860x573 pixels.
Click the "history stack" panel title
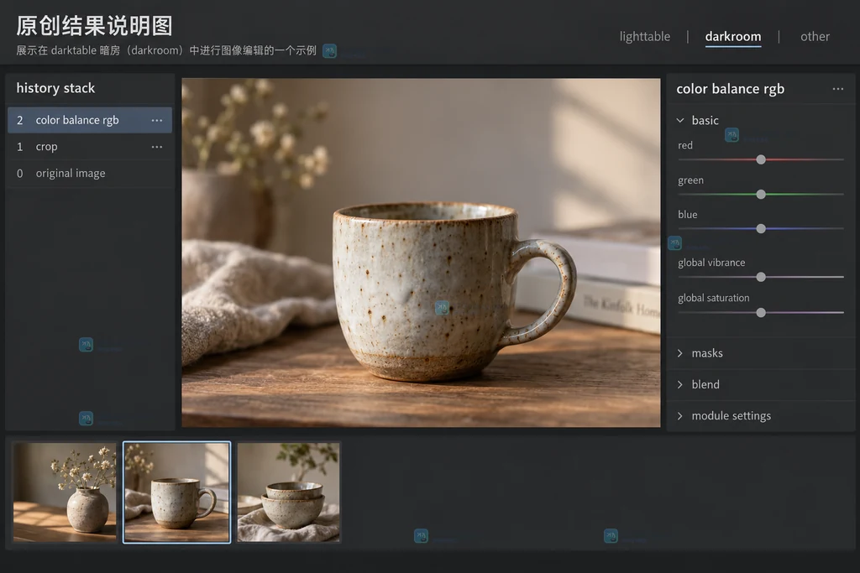tap(55, 88)
